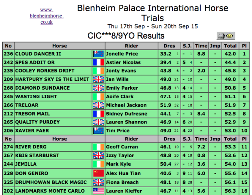Screen dimensions: 252x195
Task: Click US flag beside Landmarks Monte Carlo
Action: pos(98,191)
